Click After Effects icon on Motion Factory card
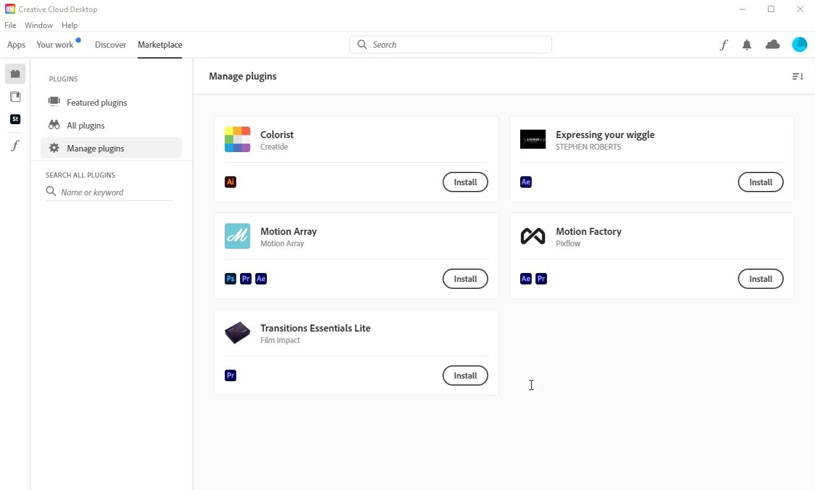 pos(526,279)
